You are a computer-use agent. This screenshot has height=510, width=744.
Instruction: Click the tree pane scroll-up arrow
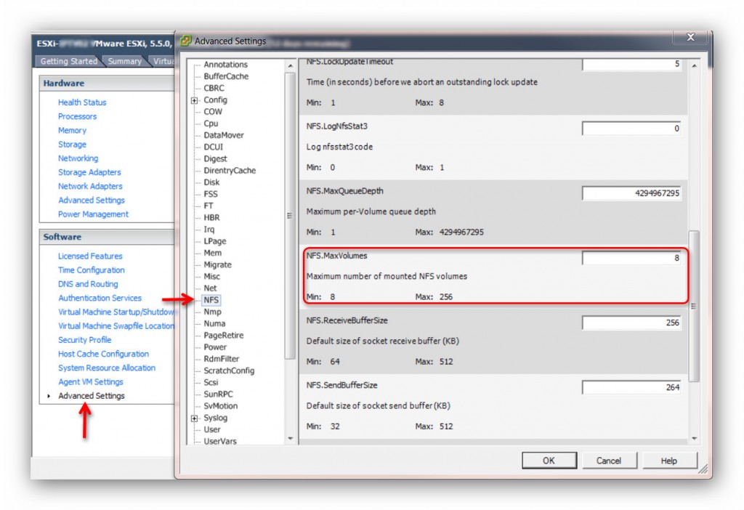tap(291, 65)
